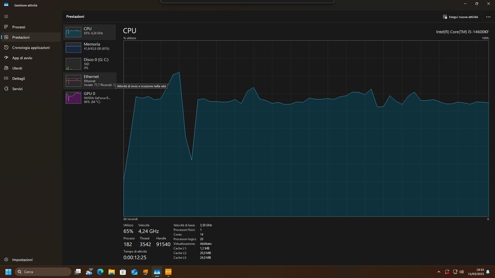495x278 pixels.
Task: Select the GPU 0 NVIDIA entry
Action: click(x=90, y=97)
